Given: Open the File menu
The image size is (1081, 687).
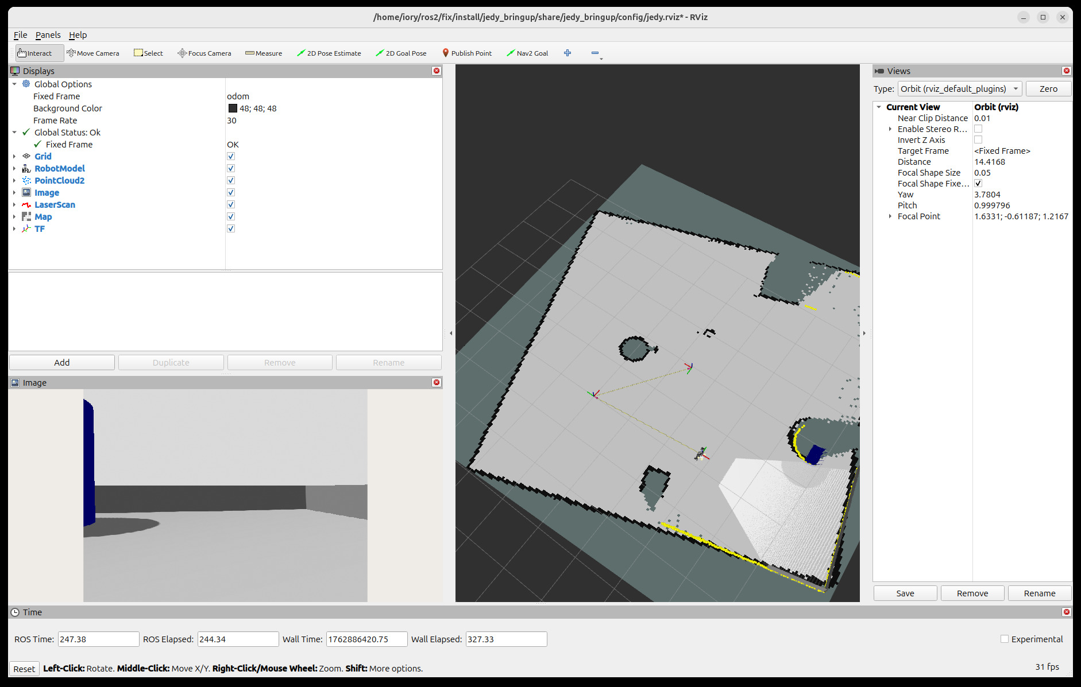Looking at the screenshot, I should click(20, 35).
